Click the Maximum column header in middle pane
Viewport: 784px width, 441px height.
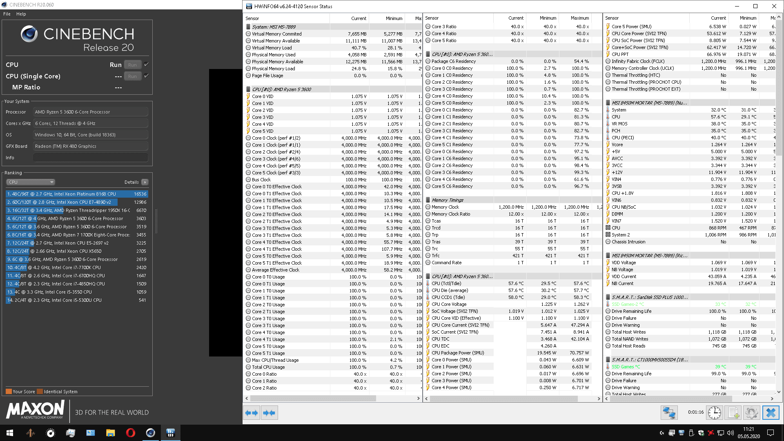575,18
